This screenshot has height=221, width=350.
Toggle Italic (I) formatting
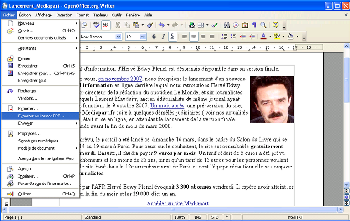163,37
